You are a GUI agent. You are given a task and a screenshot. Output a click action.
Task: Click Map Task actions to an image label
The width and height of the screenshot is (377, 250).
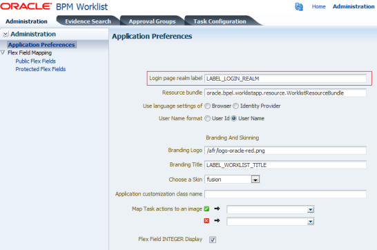pos(167,209)
